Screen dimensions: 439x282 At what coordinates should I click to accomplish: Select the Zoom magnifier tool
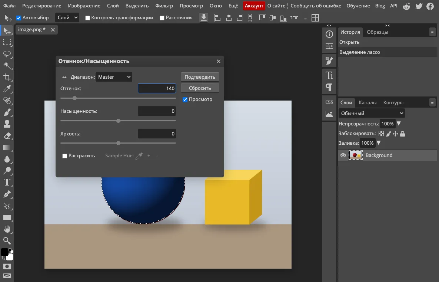click(7, 241)
